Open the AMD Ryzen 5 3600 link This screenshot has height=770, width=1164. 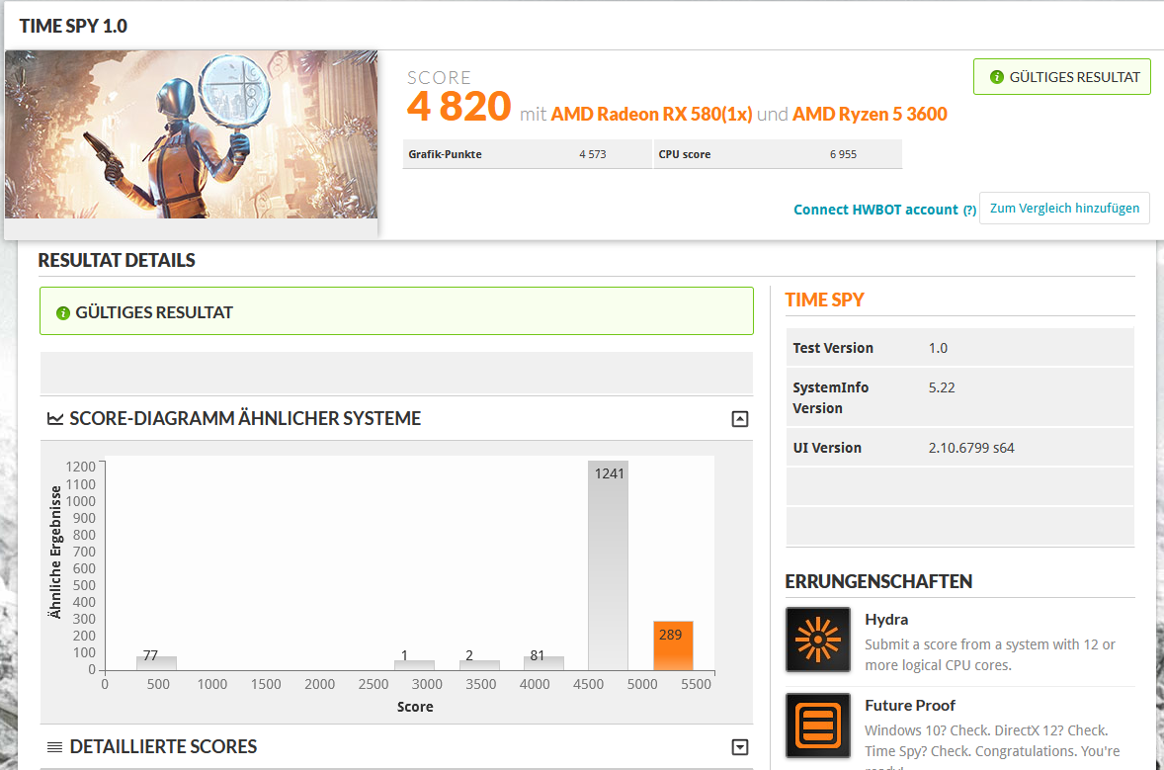pyautogui.click(x=870, y=115)
